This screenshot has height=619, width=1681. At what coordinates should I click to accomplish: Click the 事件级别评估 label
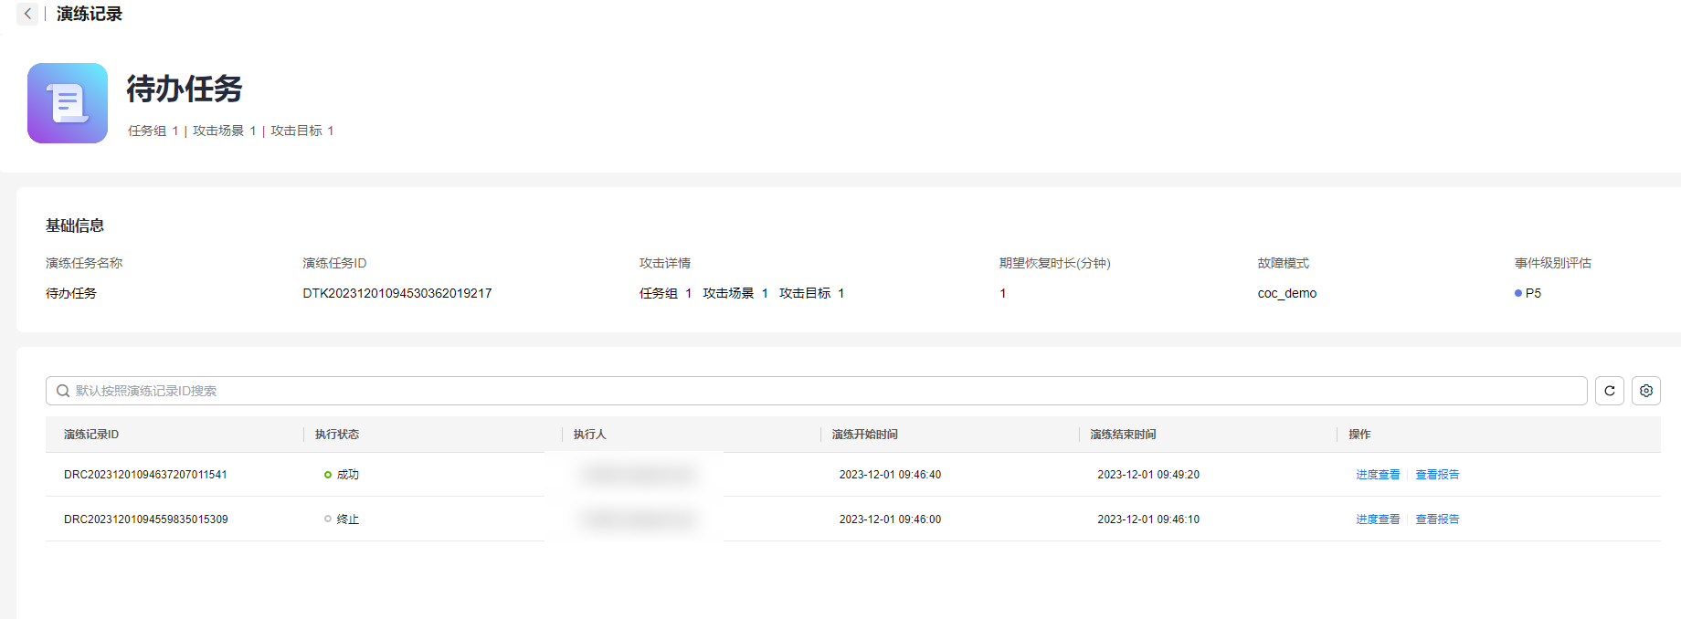[1553, 263]
